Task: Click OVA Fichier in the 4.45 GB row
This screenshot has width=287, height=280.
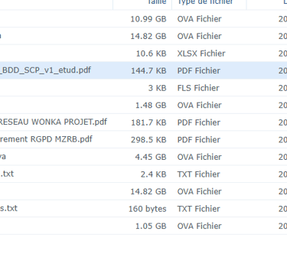Action: (x=199, y=157)
